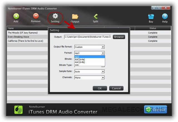The image size is (178, 122).
Task: Click the Noteburner green logo icon
Action: click(x=18, y=110)
